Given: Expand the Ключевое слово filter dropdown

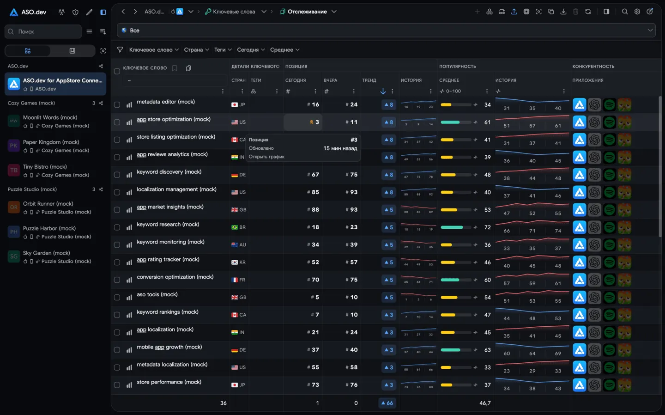Looking at the screenshot, I should [154, 50].
